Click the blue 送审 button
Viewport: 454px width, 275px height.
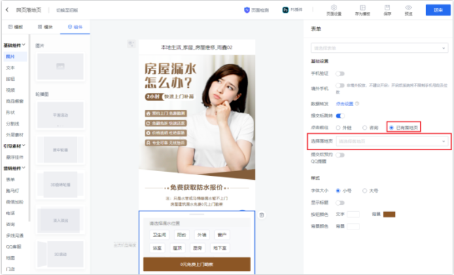(x=438, y=10)
